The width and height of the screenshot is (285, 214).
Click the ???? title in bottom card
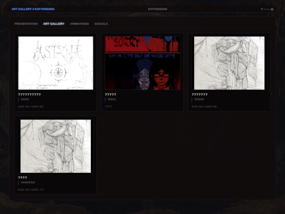[x=23, y=178]
